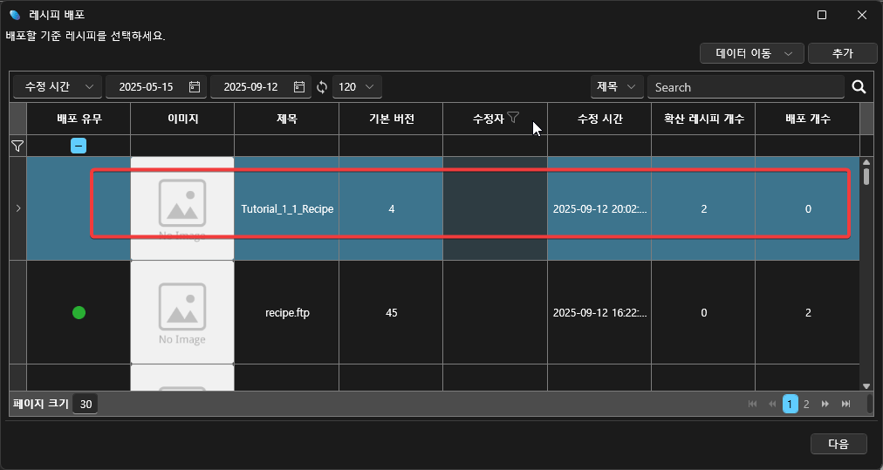Click scrollbar down arrow in table
Viewport: 883px width, 470px height.
pos(866,386)
